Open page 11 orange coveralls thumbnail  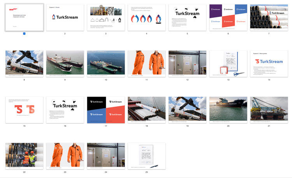pyautogui.click(x=146, y=64)
